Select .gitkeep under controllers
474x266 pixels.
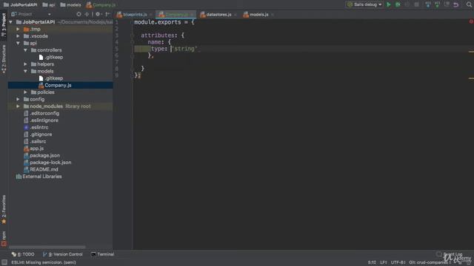tap(51, 57)
